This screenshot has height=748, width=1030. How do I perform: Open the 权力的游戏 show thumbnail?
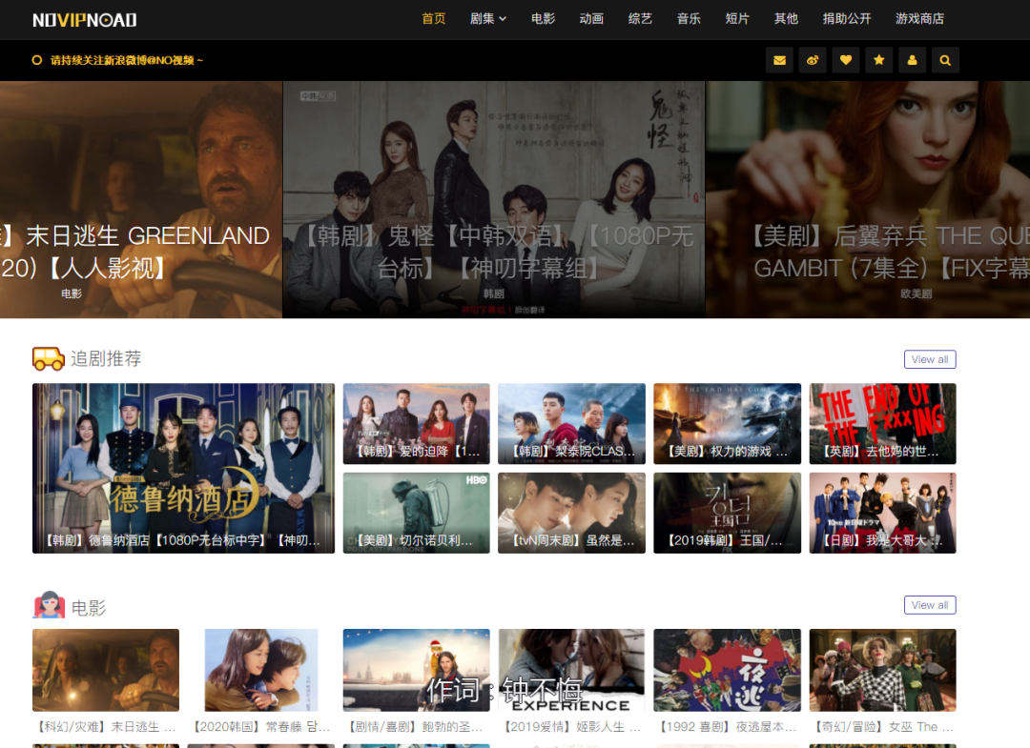click(x=727, y=423)
